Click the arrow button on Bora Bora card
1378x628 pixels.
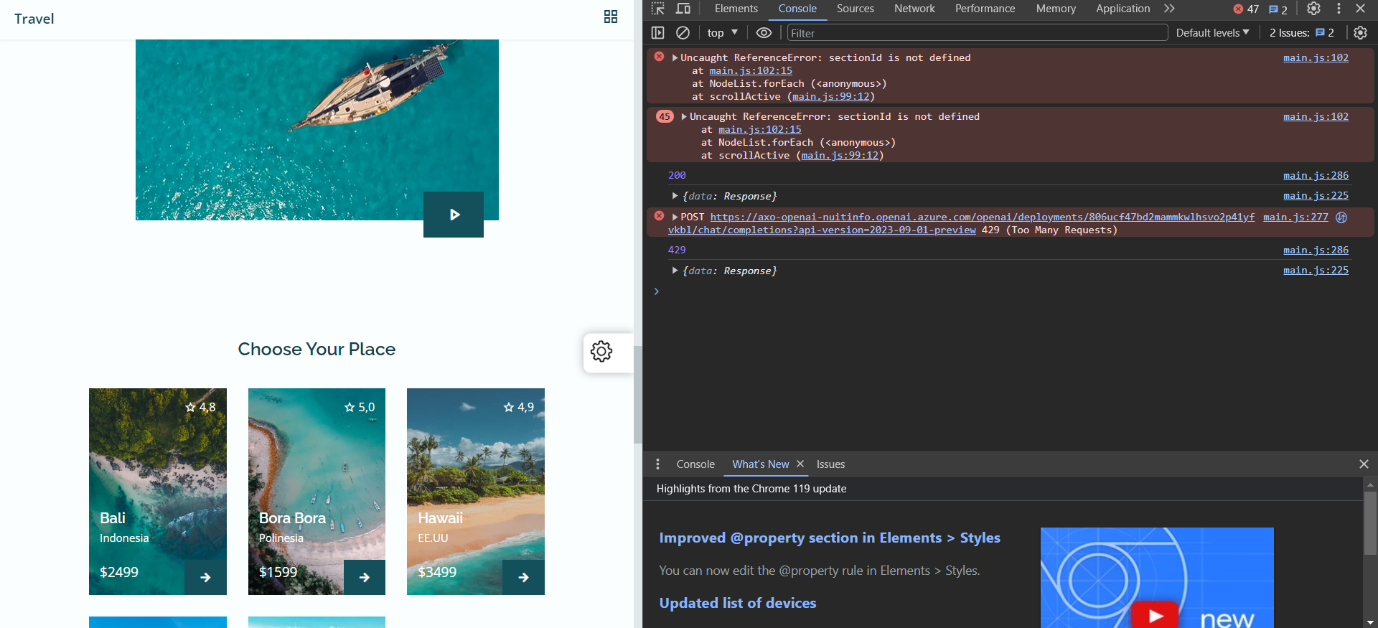[365, 577]
